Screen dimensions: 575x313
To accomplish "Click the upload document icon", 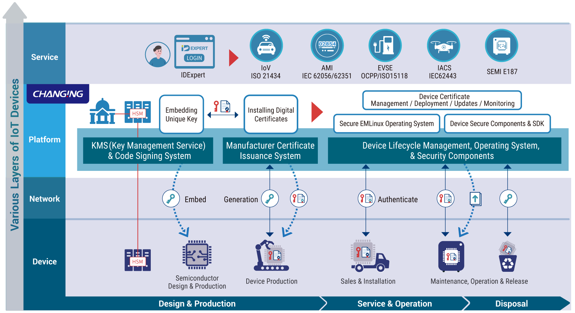I will [x=475, y=199].
